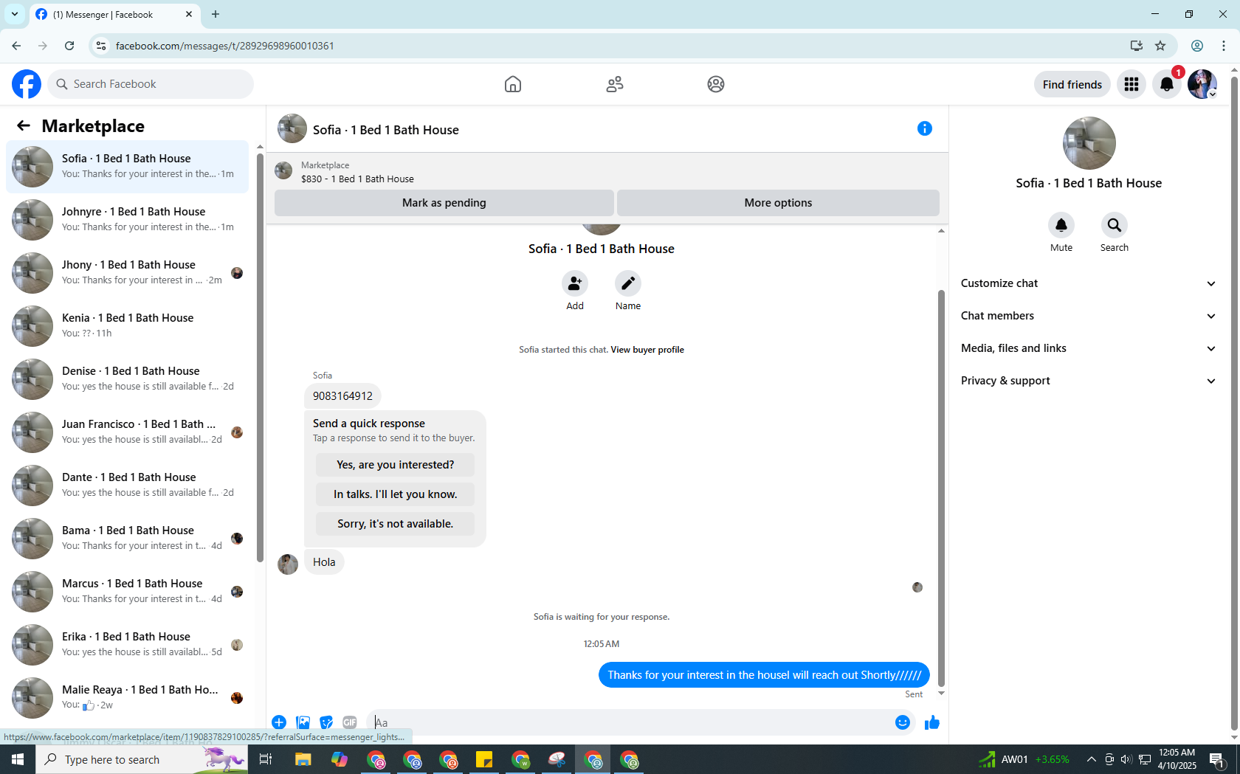Open the notifications bell
The image size is (1240, 774).
[1167, 84]
